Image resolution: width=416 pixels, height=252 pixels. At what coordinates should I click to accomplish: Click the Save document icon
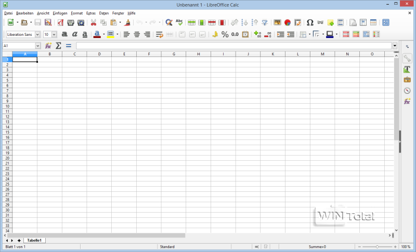click(x=37, y=22)
